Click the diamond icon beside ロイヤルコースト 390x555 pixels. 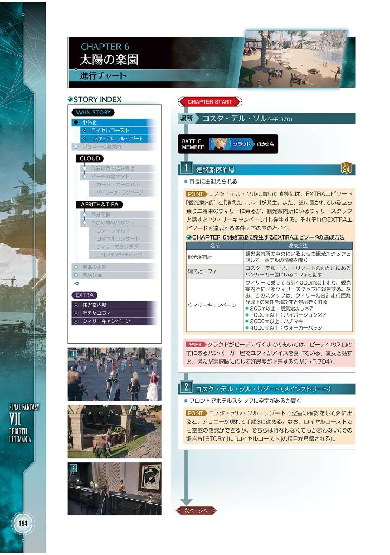point(84,131)
